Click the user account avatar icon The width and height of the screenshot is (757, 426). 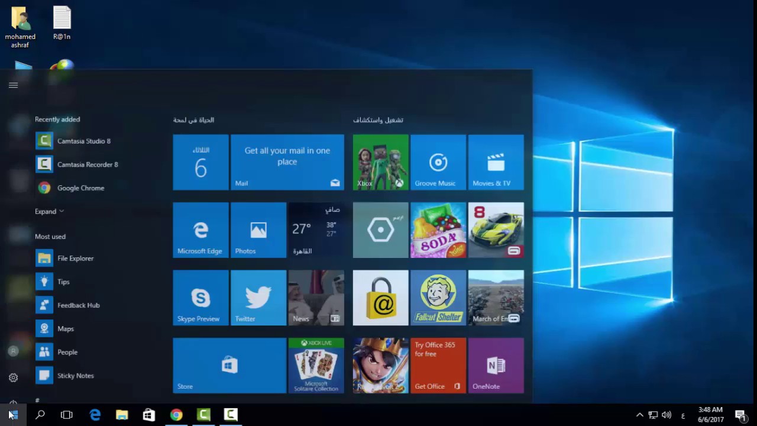pyautogui.click(x=13, y=351)
